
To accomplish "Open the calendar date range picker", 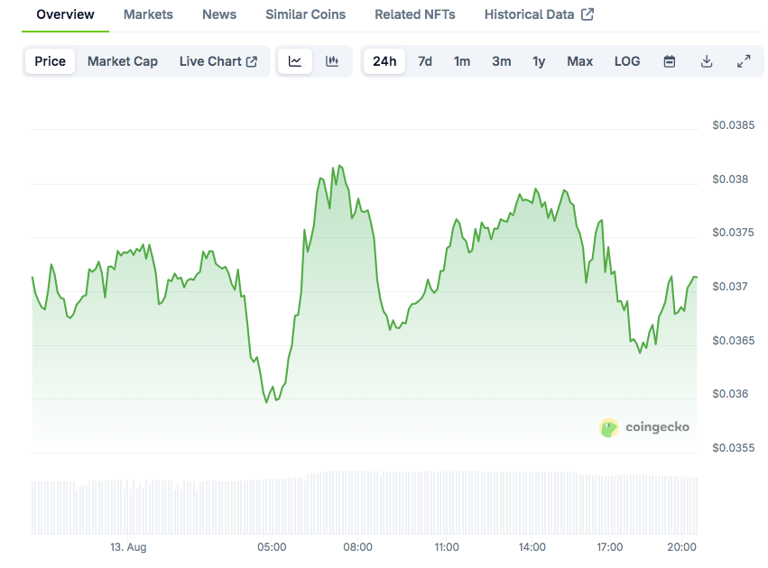I will pos(669,61).
